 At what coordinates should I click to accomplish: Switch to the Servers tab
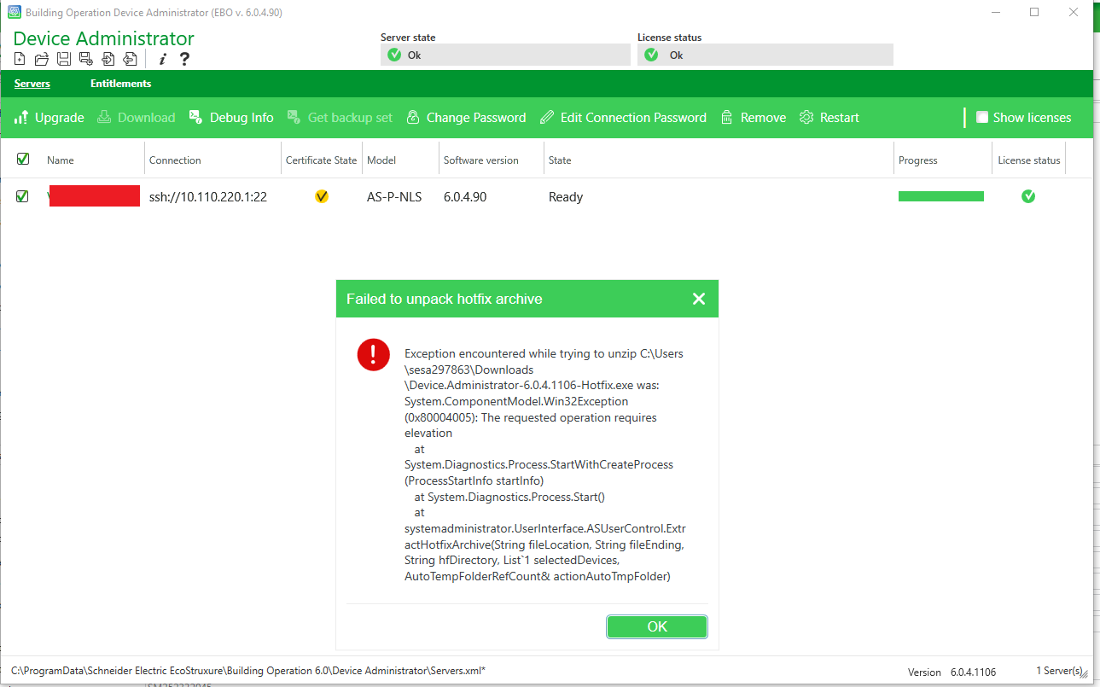tap(32, 84)
